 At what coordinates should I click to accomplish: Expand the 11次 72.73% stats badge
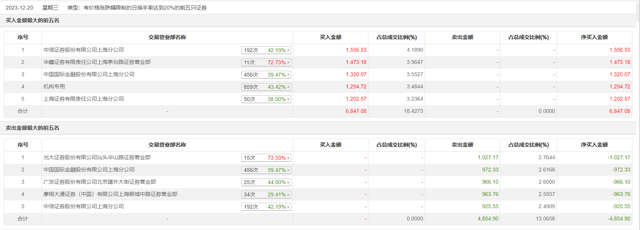coord(266,62)
